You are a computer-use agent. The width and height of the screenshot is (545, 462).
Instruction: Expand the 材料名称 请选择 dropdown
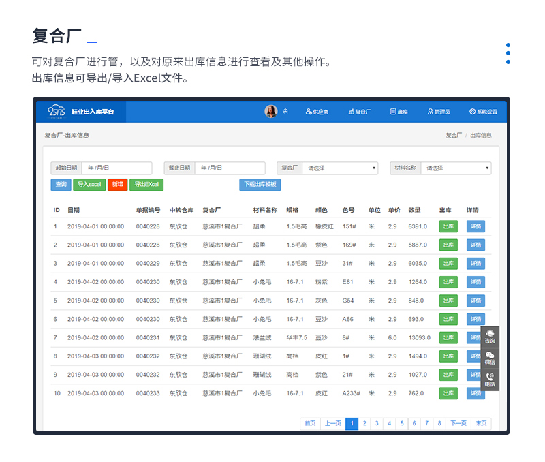tap(456, 168)
